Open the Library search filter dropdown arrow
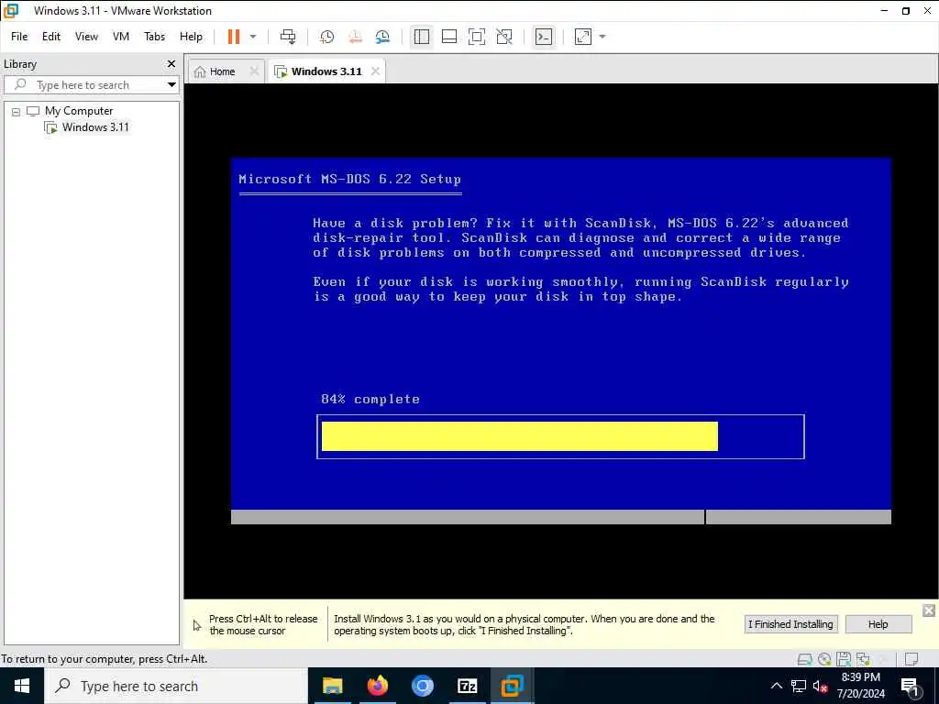 (171, 85)
